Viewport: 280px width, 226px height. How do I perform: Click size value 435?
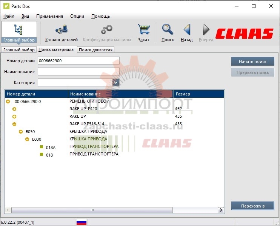178,116
